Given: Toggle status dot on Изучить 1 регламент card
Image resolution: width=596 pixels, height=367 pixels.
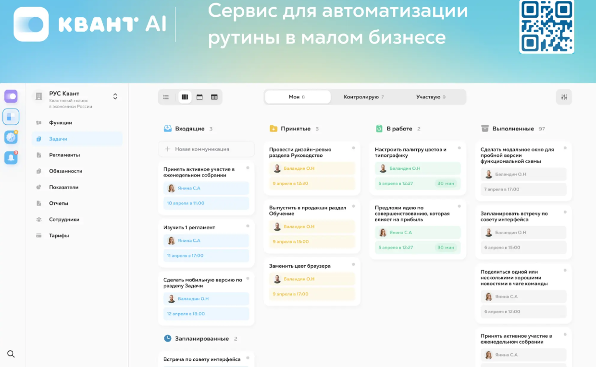Looking at the screenshot, I should click(248, 225).
